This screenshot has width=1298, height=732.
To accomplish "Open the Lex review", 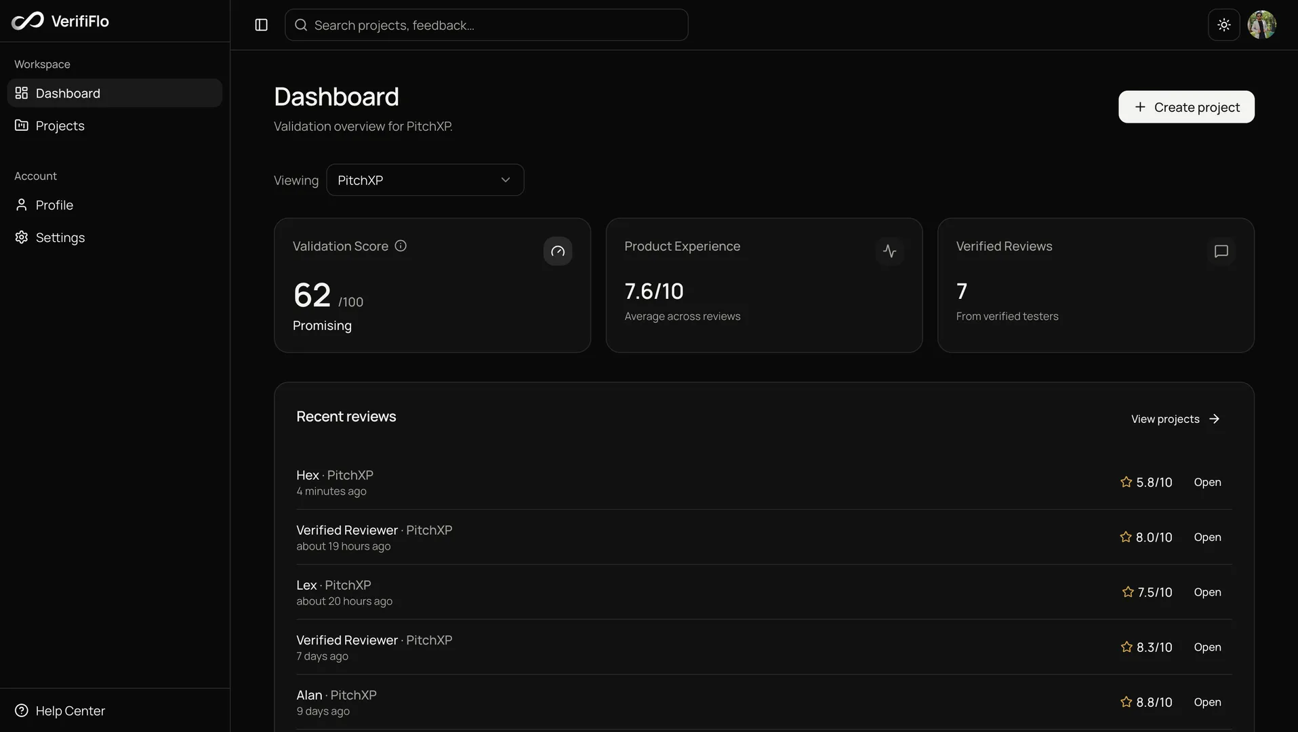I will click(1207, 592).
